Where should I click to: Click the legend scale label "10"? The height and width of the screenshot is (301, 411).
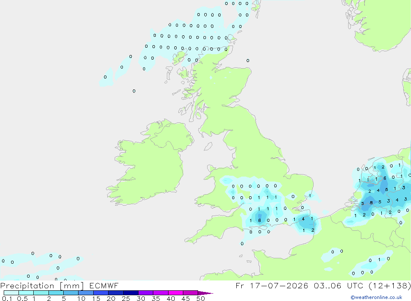[x=81, y=299]
